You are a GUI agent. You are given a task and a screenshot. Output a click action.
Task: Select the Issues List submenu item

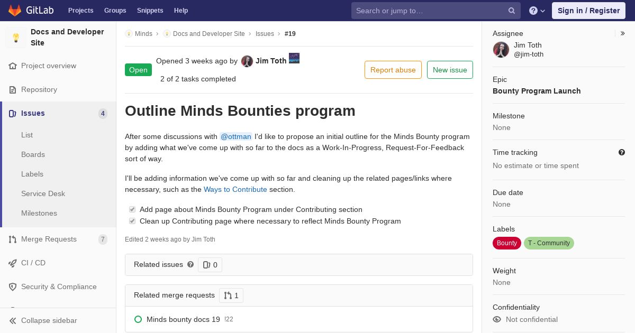(x=27, y=135)
